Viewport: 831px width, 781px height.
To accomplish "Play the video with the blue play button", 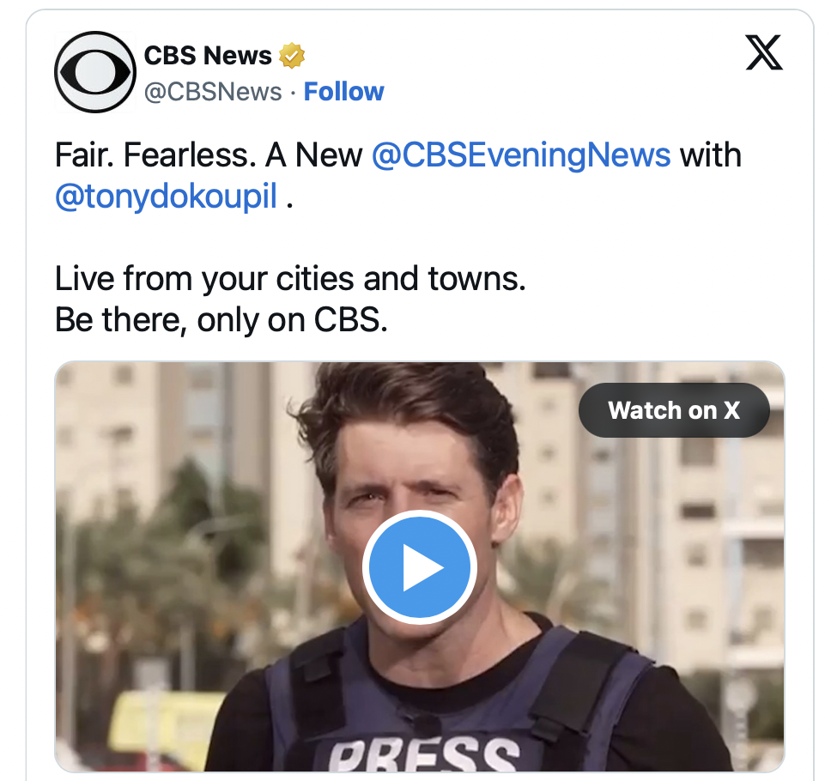I will click(419, 567).
